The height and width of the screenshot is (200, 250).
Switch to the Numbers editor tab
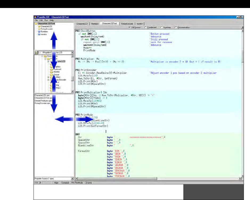coord(95,24)
